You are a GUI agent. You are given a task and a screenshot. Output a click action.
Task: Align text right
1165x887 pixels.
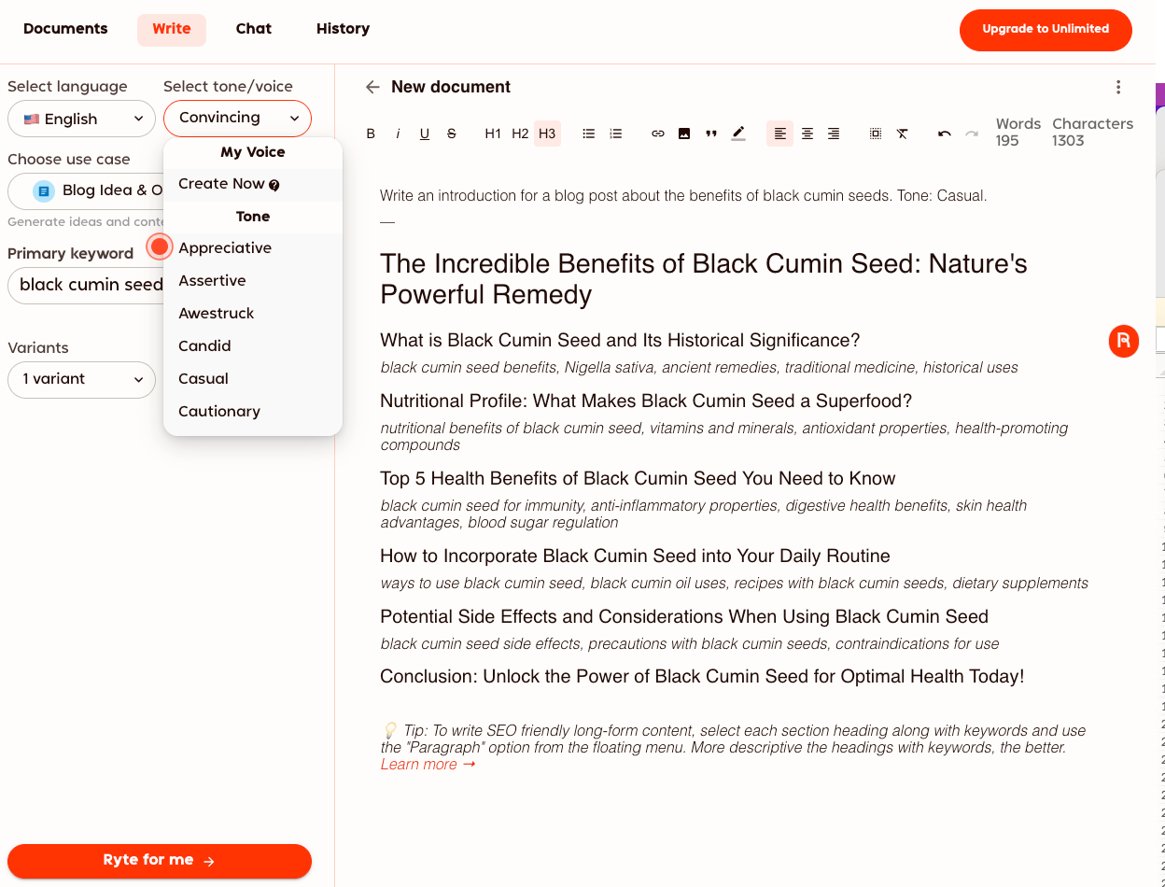click(x=834, y=134)
